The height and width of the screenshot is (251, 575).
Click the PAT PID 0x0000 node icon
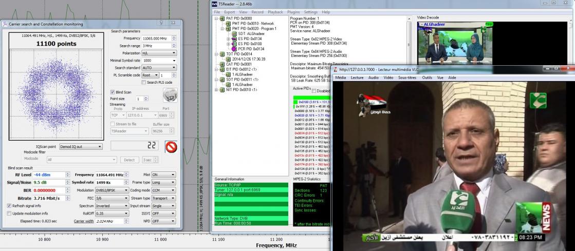click(222, 18)
